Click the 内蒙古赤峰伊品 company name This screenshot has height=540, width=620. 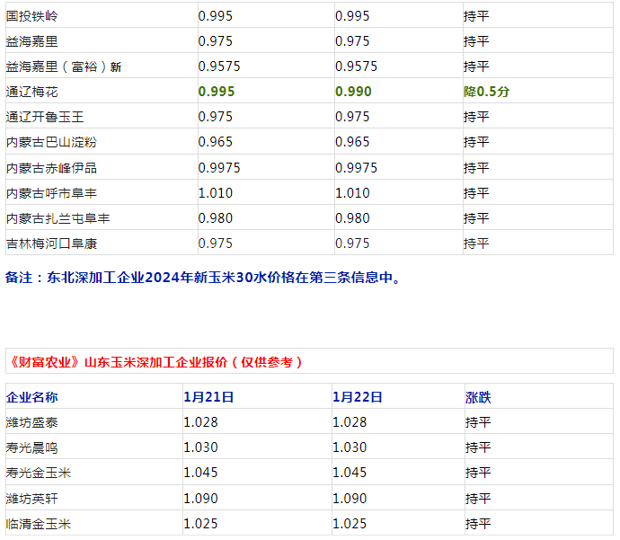click(50, 168)
